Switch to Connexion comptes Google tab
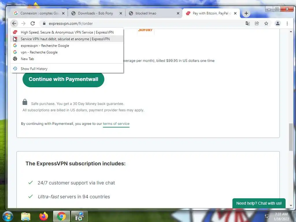 pyautogui.click(x=39, y=13)
